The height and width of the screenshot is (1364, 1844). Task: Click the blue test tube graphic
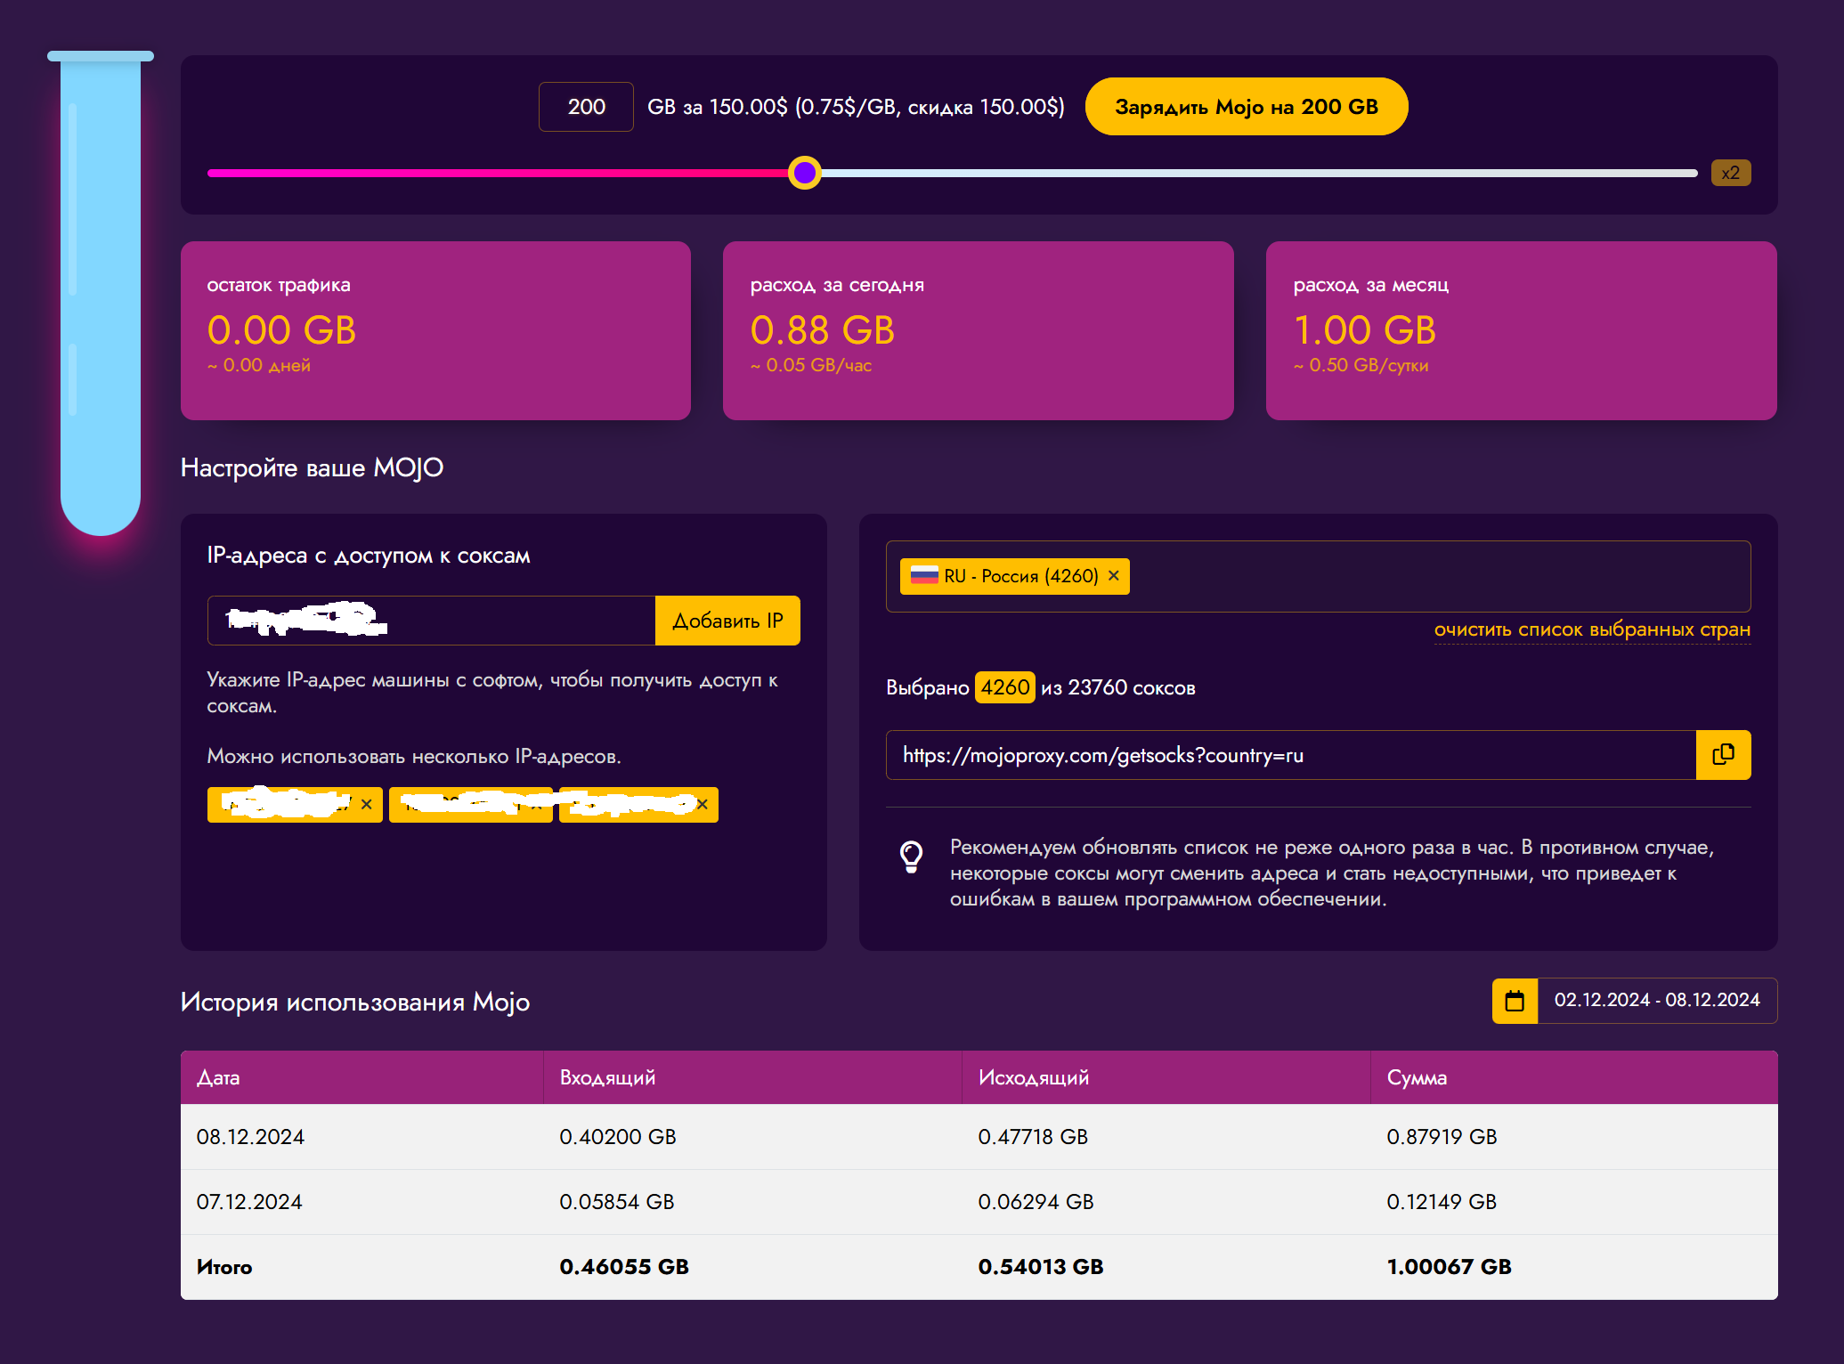pyautogui.click(x=101, y=294)
